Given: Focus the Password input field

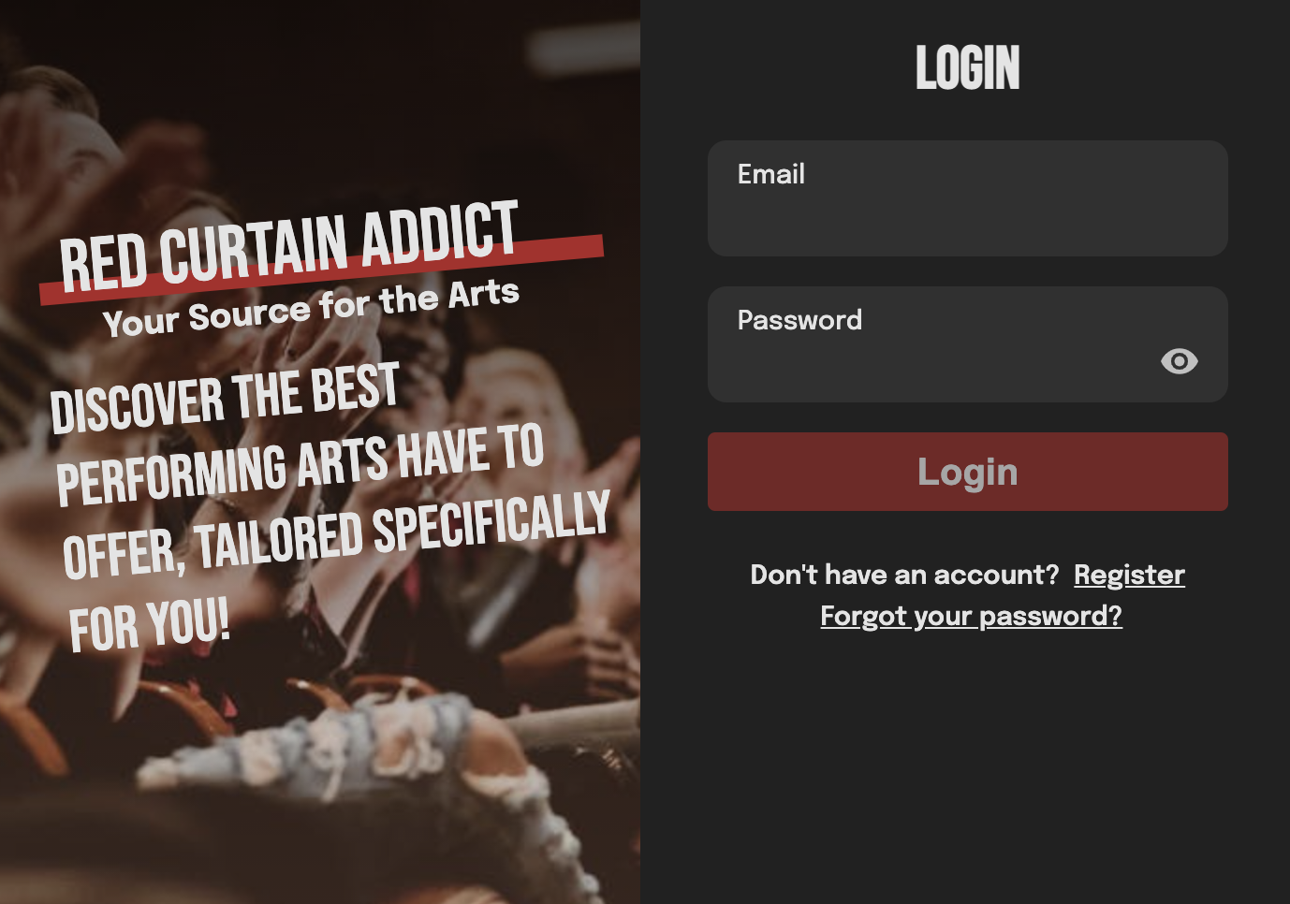Looking at the screenshot, I should (967, 344).
